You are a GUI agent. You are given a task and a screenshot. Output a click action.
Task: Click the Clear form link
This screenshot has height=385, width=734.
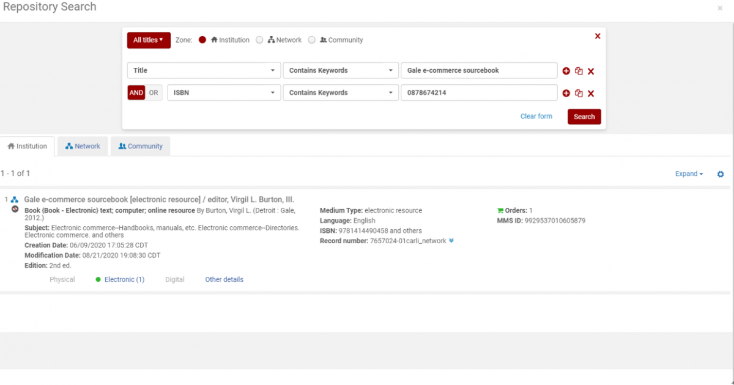pos(536,116)
